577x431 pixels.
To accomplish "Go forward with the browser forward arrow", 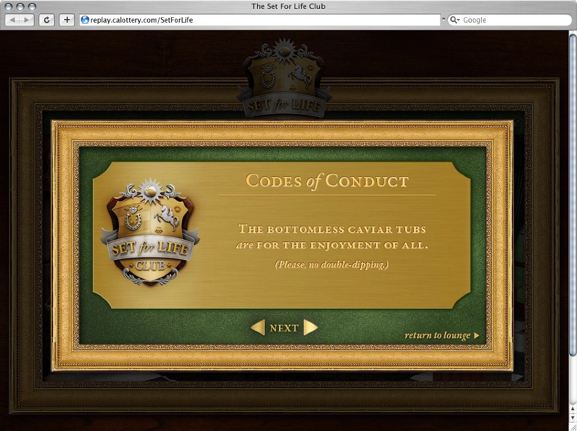I will [x=27, y=20].
